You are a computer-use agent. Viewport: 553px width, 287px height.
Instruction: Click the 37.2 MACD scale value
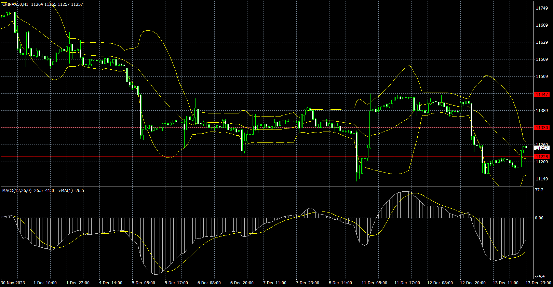[539, 190]
